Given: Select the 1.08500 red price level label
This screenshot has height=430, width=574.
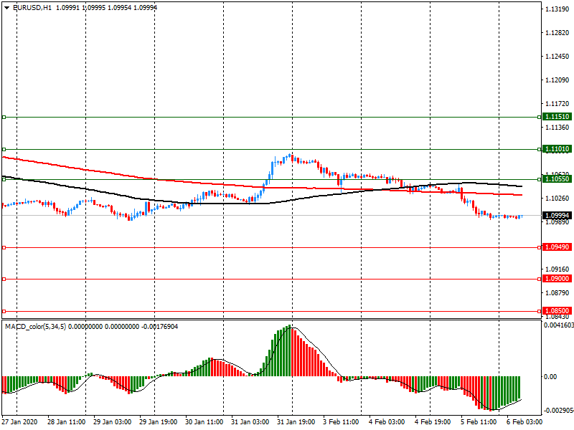Looking at the screenshot, I should click(x=556, y=311).
